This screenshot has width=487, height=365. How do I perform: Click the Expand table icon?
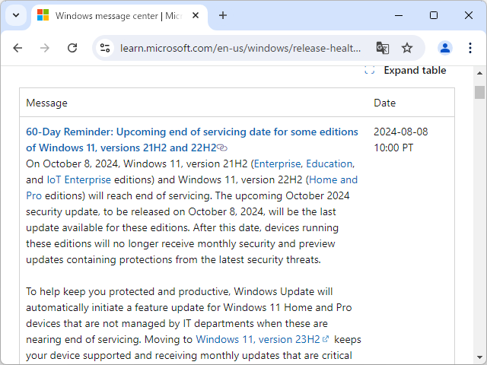click(x=370, y=71)
